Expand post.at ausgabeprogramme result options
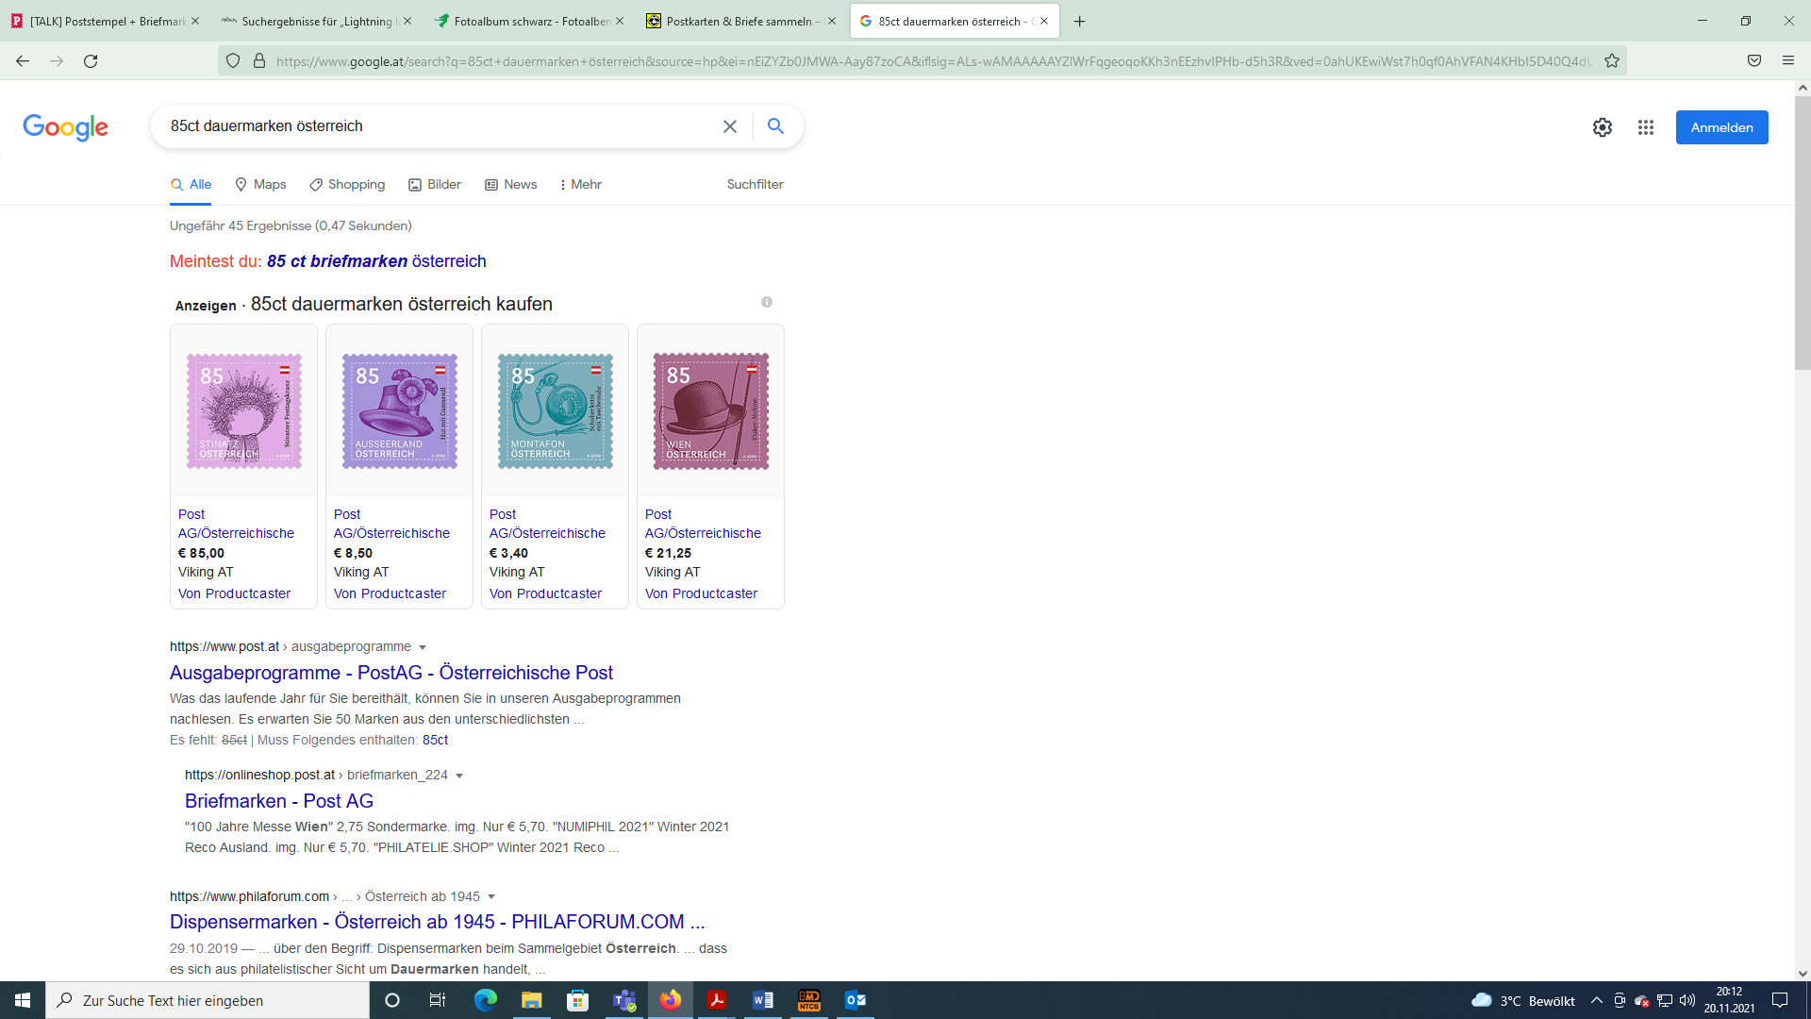1811x1019 pixels. [423, 647]
